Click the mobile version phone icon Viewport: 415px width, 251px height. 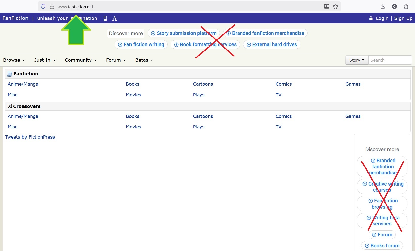[x=105, y=18]
